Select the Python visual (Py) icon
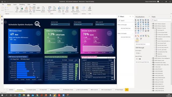172x97 pixels. point(148,29)
